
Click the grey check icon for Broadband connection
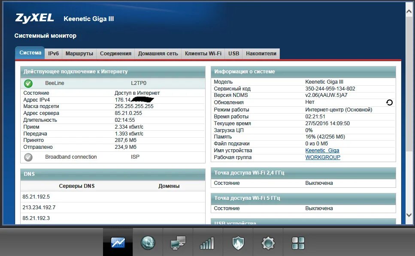tap(28, 157)
